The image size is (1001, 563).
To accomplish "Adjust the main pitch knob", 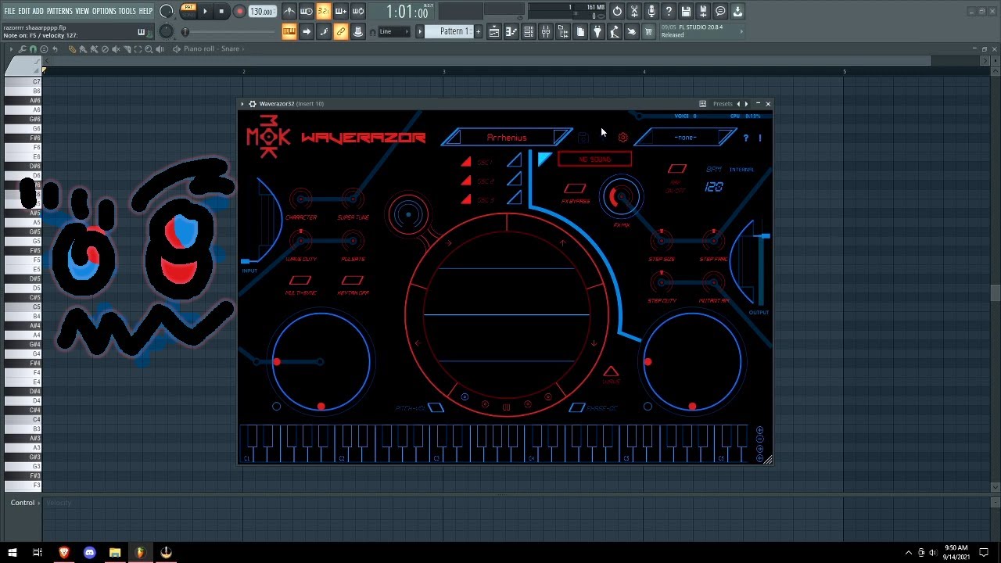I will pos(167,31).
